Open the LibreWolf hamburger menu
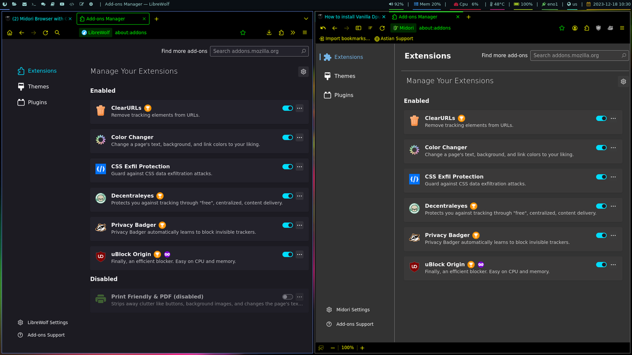 pyautogui.click(x=305, y=33)
